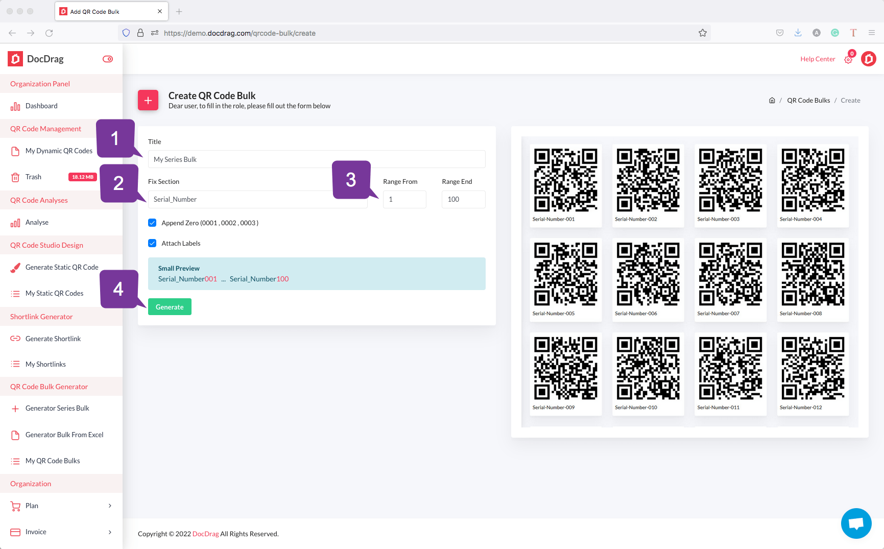This screenshot has width=884, height=549.
Task: Uncheck the Append Zero checkbox
Action: 152,223
